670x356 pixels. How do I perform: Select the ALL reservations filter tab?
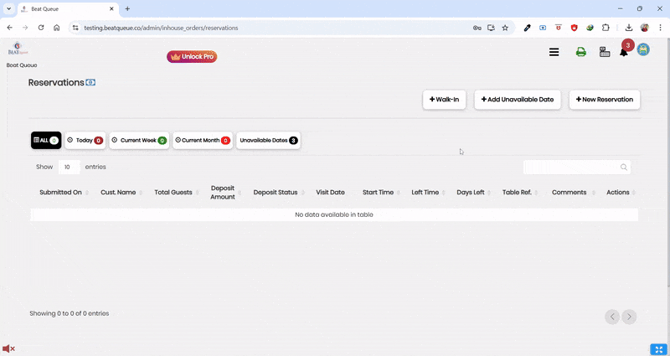pos(45,141)
